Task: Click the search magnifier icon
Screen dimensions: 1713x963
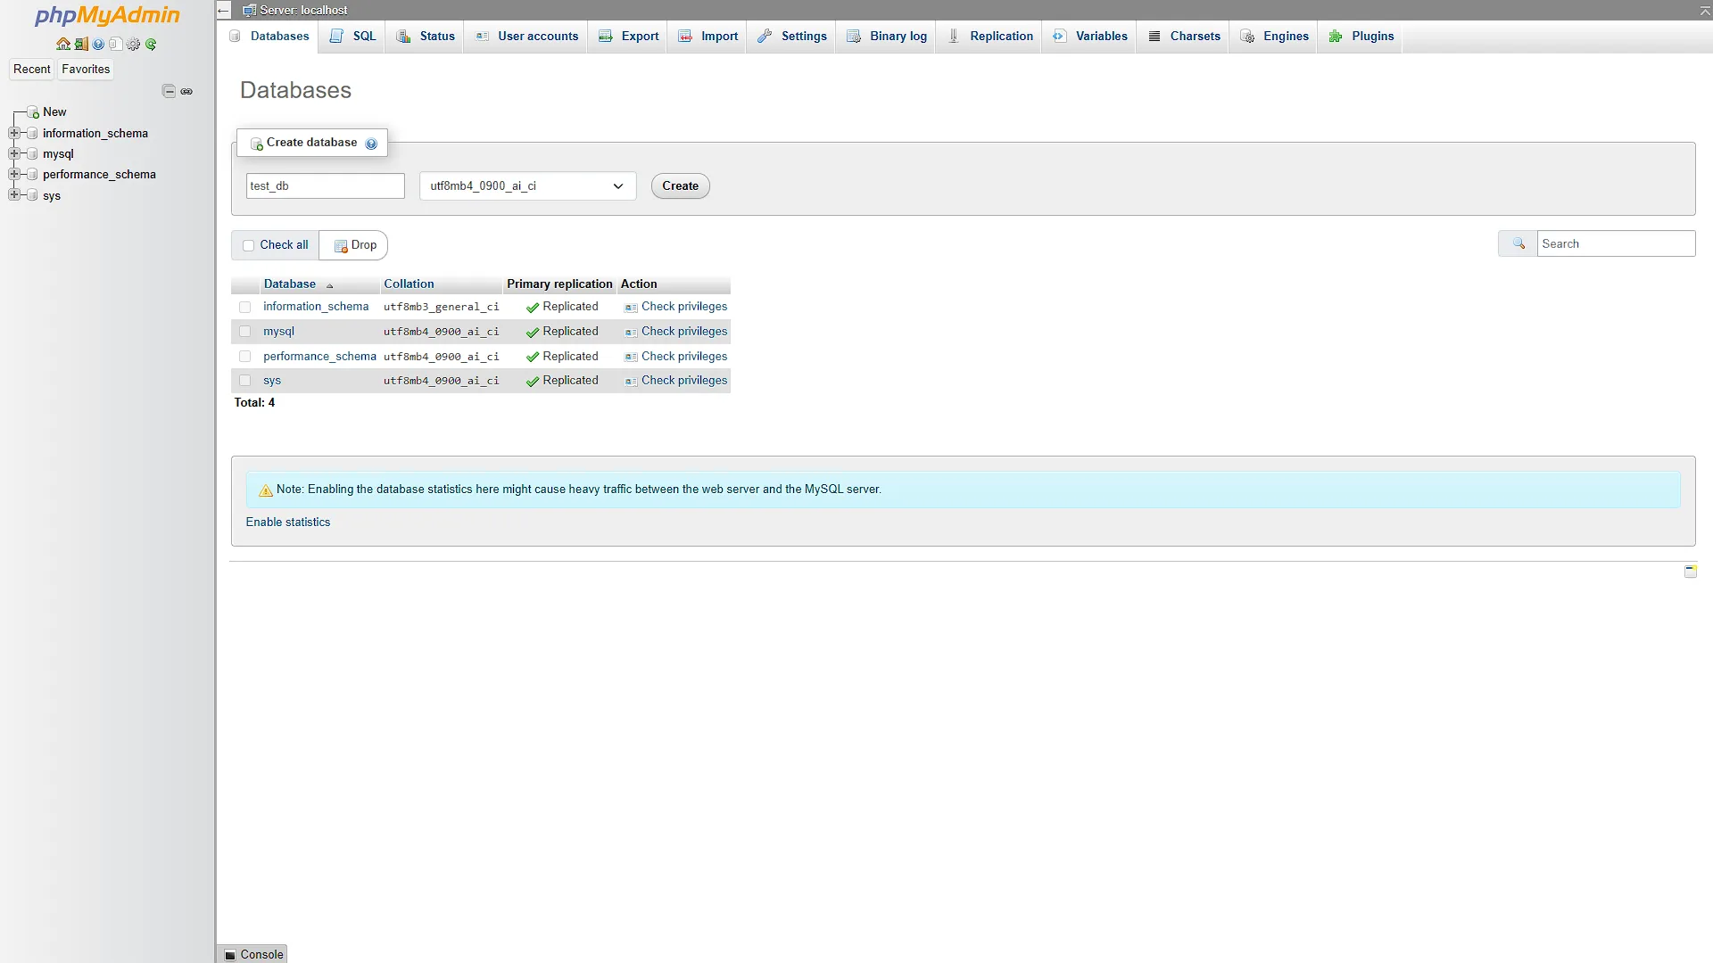Action: (x=1519, y=243)
